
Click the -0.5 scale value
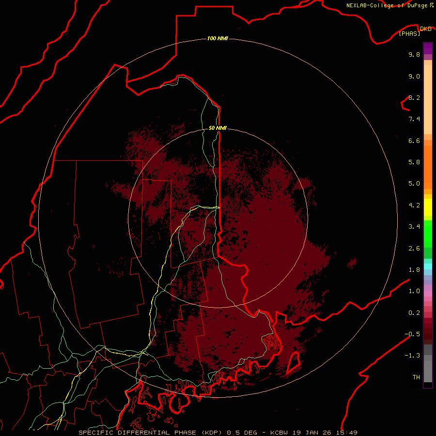412,334
